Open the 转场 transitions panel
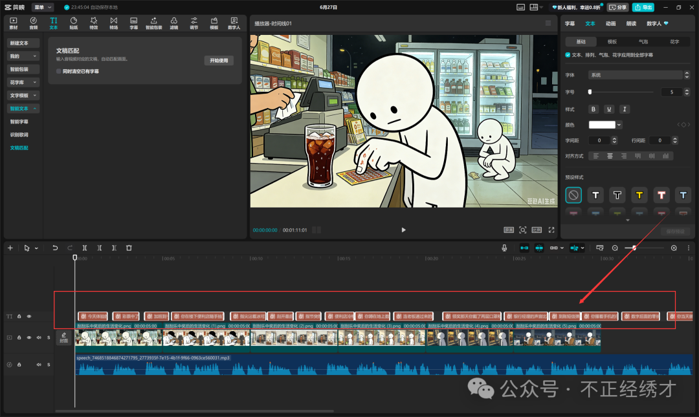 tap(114, 23)
